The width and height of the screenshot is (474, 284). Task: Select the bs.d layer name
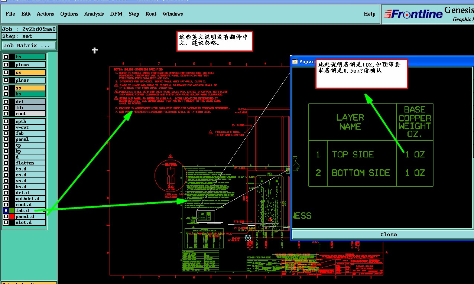[30, 187]
